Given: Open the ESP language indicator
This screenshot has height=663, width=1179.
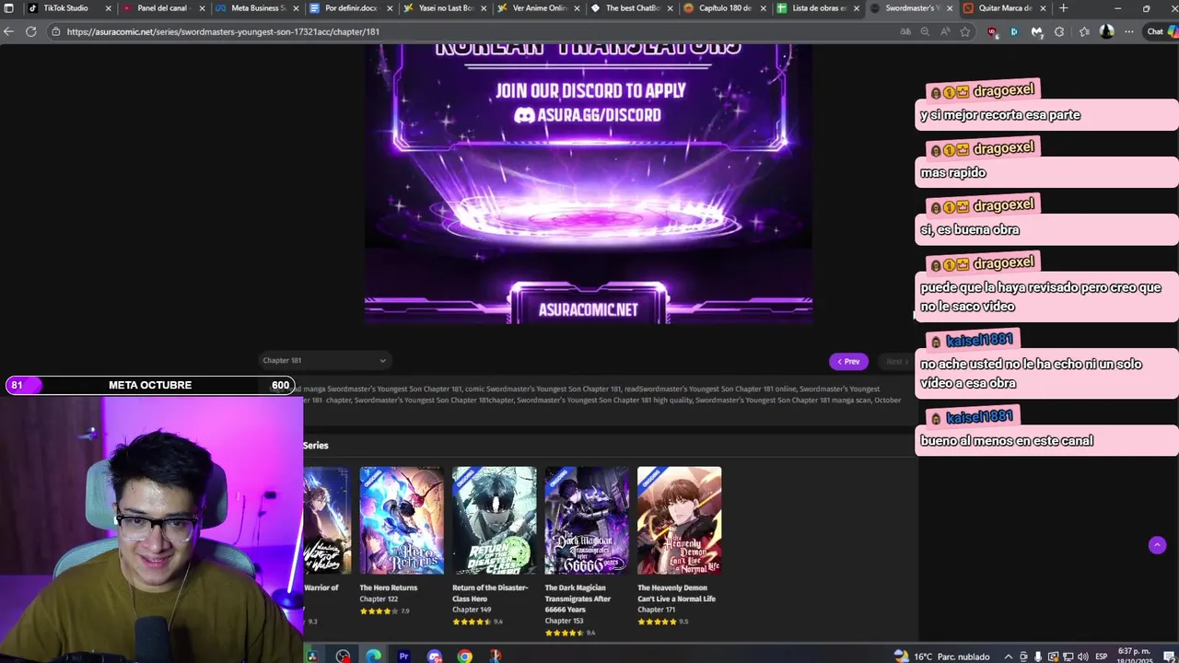Looking at the screenshot, I should [1102, 657].
